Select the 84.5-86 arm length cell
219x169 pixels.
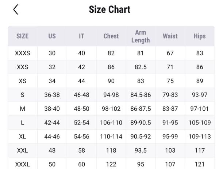tap(141, 95)
